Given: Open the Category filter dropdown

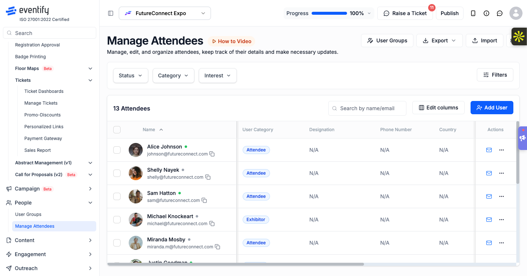Looking at the screenshot, I should tap(173, 76).
